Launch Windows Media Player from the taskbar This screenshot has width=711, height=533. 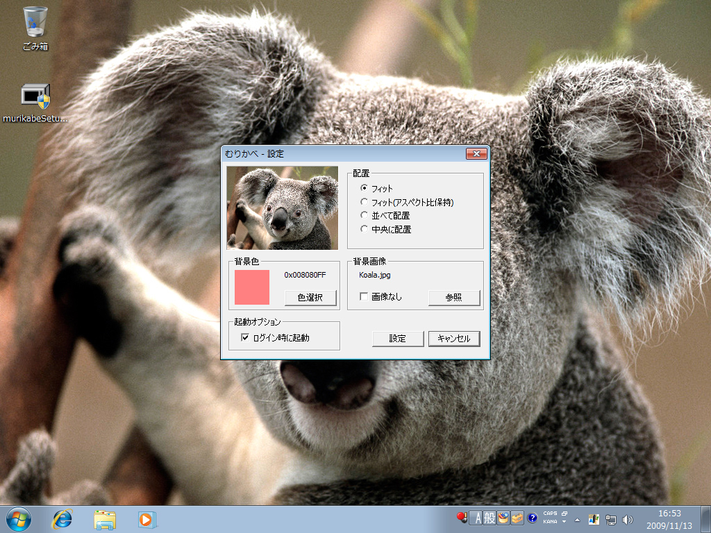pos(146,519)
